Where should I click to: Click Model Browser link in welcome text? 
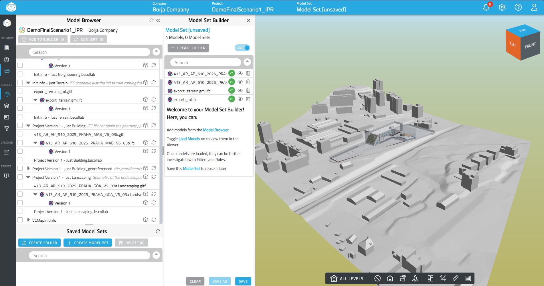[215, 130]
